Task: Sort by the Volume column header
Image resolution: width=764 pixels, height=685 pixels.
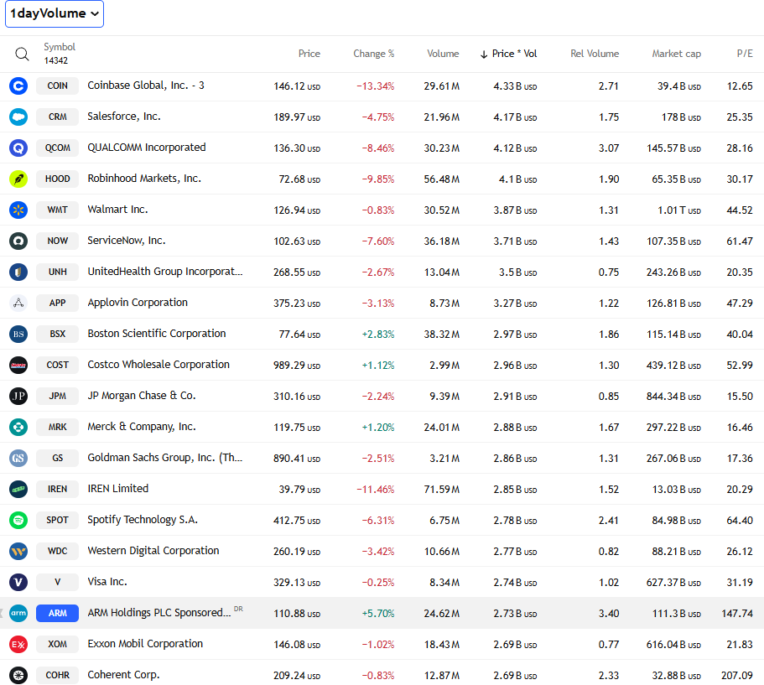Action: 443,54
